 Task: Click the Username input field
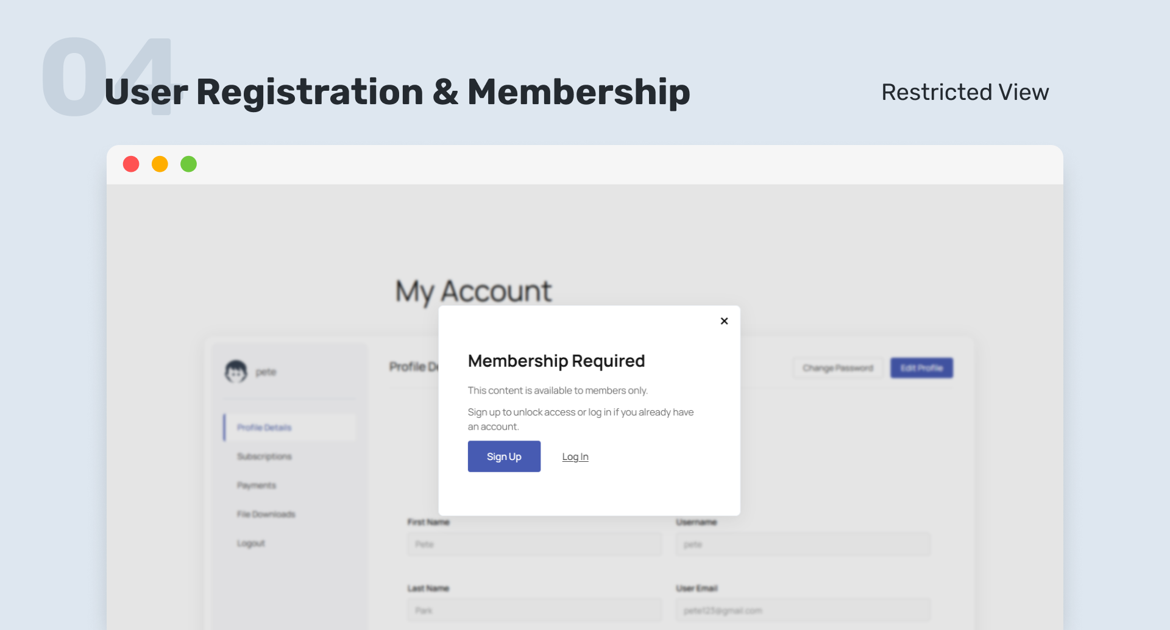tap(803, 544)
